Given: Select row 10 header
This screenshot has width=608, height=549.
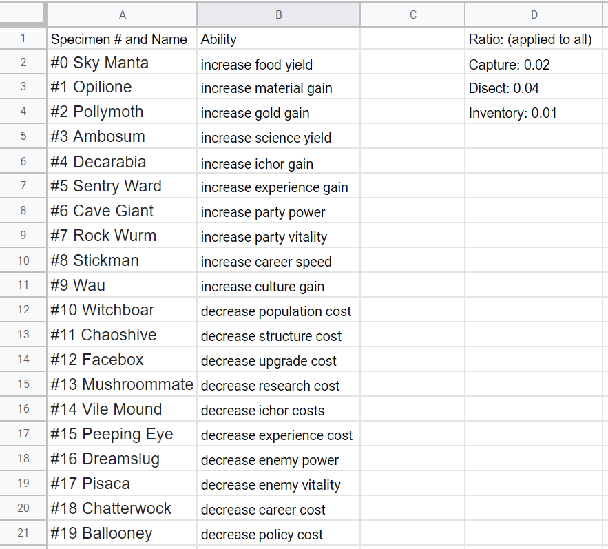Looking at the screenshot, I should (23, 260).
